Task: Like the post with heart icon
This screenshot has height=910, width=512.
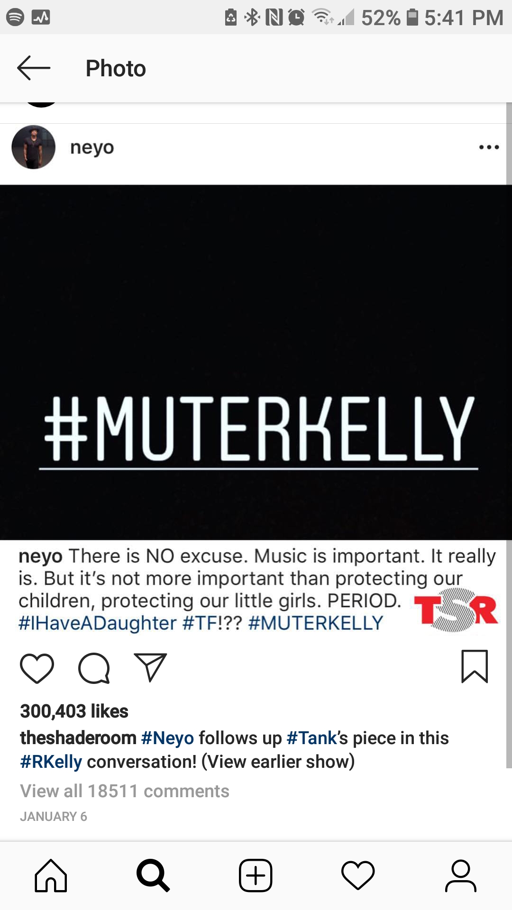Action: pos(37,668)
